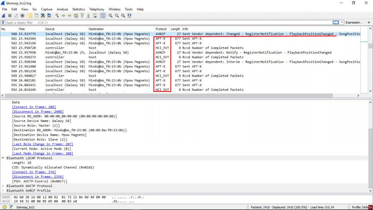Start capturing packets with the shark fin icon
This screenshot has height=210, width=373.
click(x=3, y=16)
